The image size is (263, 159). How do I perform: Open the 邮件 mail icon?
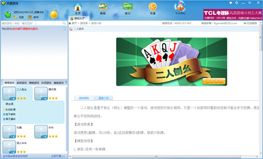30,17
